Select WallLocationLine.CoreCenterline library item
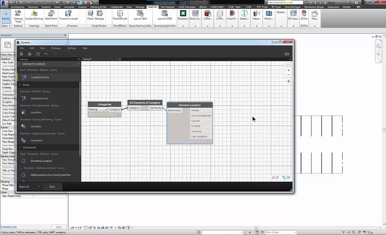Image resolution: width=386 pixels, height=235 pixels. [x=50, y=175]
